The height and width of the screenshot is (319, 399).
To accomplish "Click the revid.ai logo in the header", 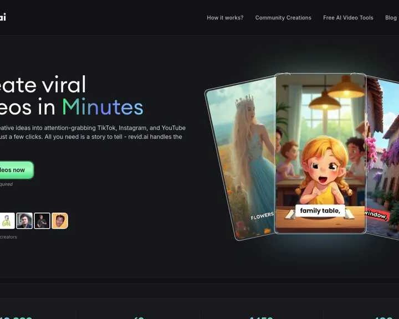I will tap(3, 17).
